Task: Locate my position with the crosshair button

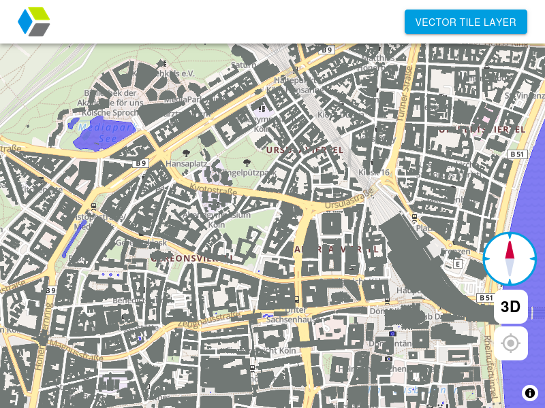Action: [x=510, y=343]
